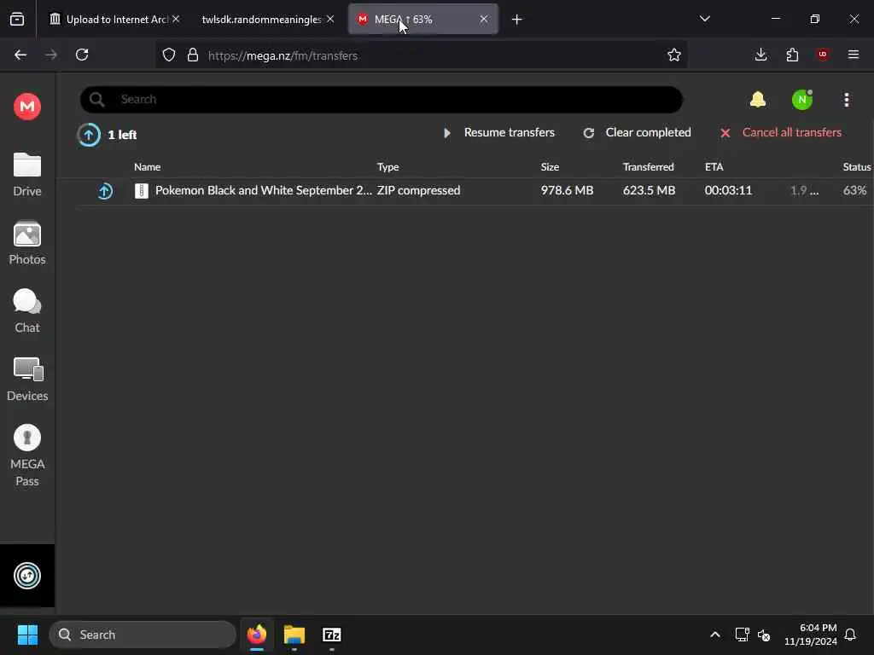The height and width of the screenshot is (655, 874).
Task: Open the clock showing 6:04 PM
Action: point(811,635)
